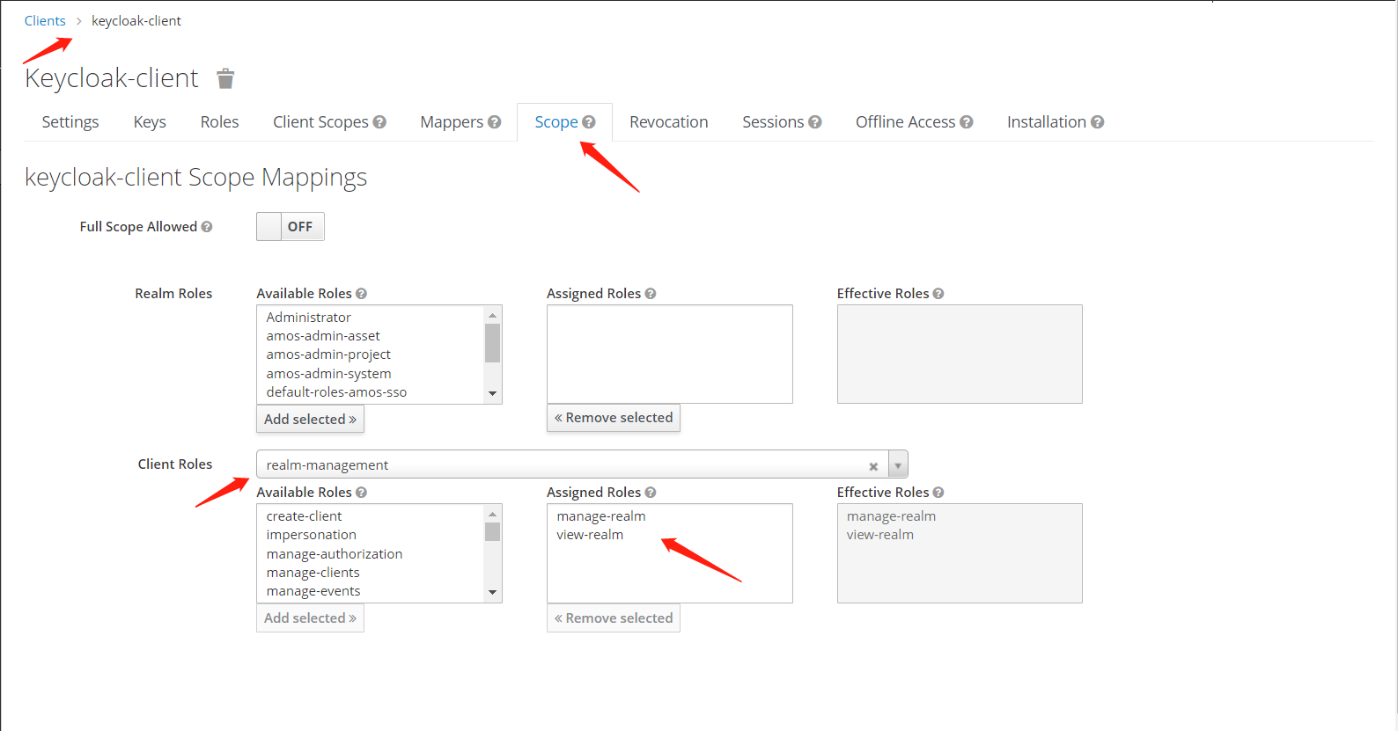1398x731 pixels.
Task: Show help for Client Available Roles
Action: click(x=361, y=493)
